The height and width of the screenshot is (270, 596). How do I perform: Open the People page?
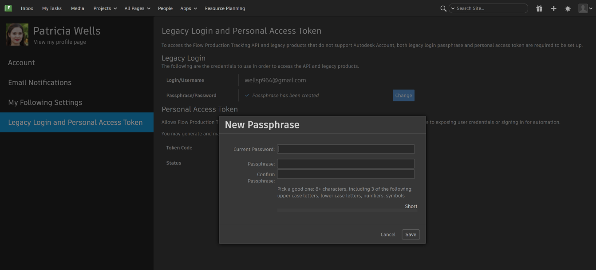coord(165,8)
